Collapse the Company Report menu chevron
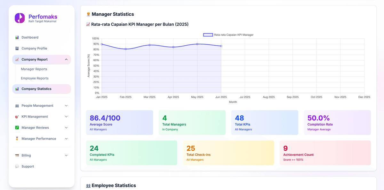Image resolution: width=384 pixels, height=190 pixels. (66, 59)
